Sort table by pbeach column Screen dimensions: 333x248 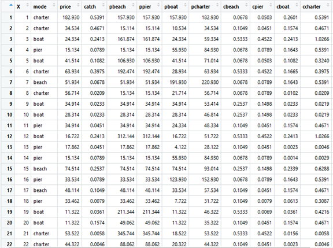click(x=121, y=6)
